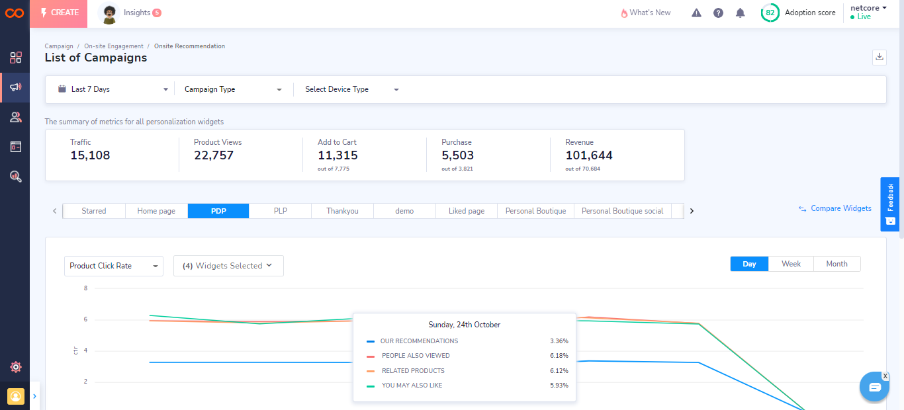Click the analytics magnifier sidebar icon
904x410 pixels.
[15, 176]
